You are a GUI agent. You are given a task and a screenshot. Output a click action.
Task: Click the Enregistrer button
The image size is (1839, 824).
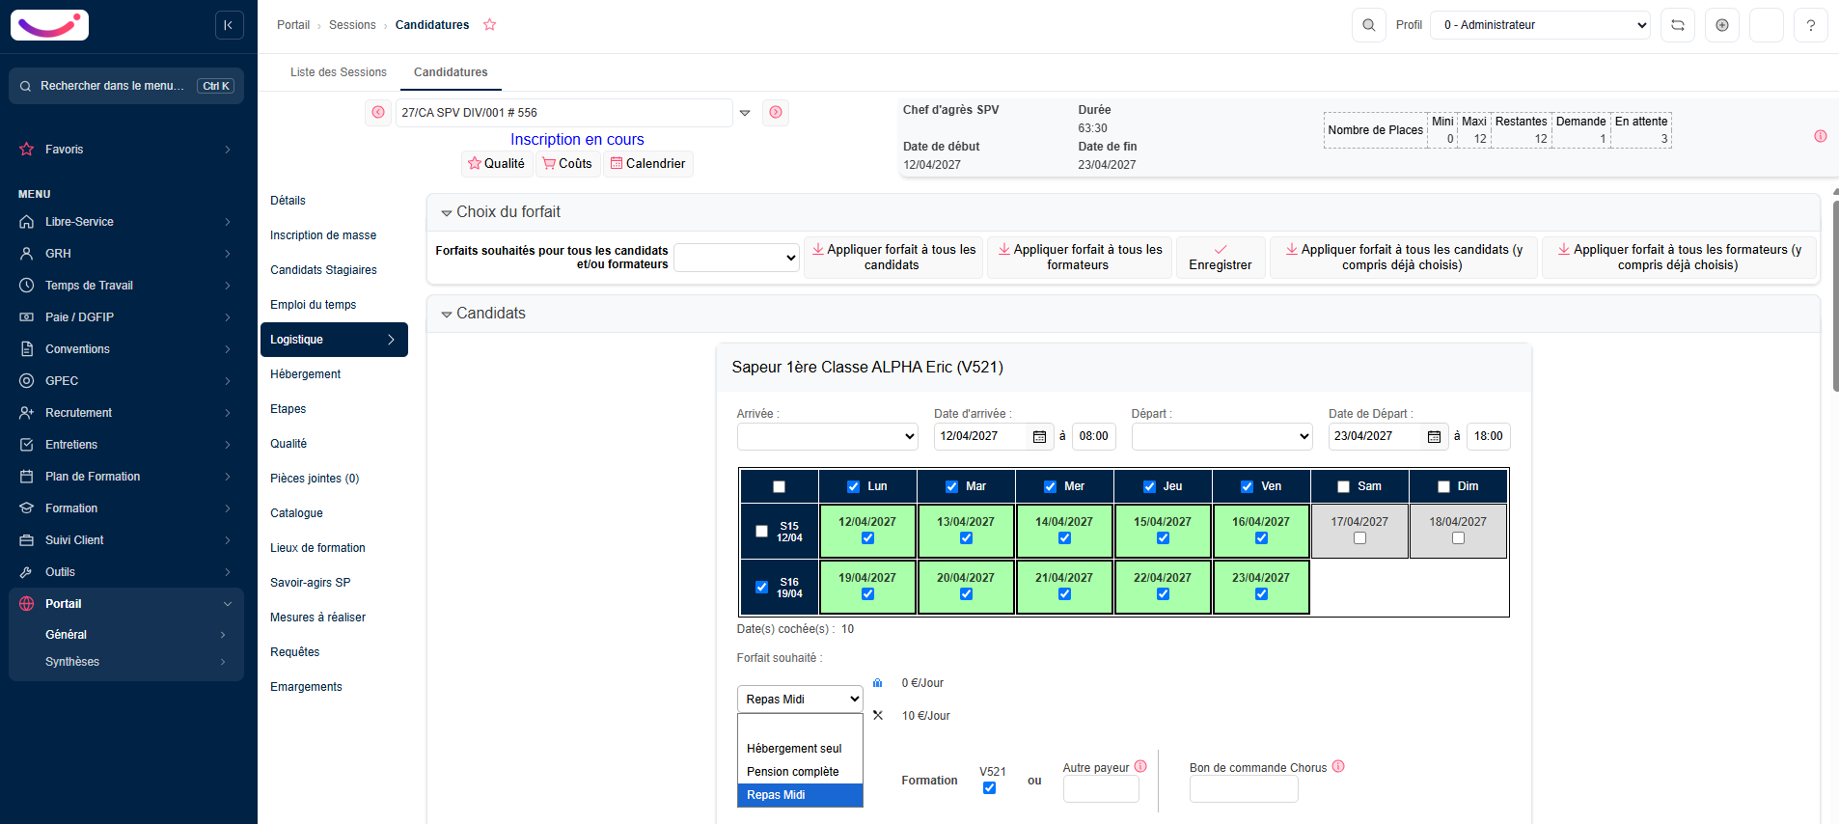point(1221,258)
